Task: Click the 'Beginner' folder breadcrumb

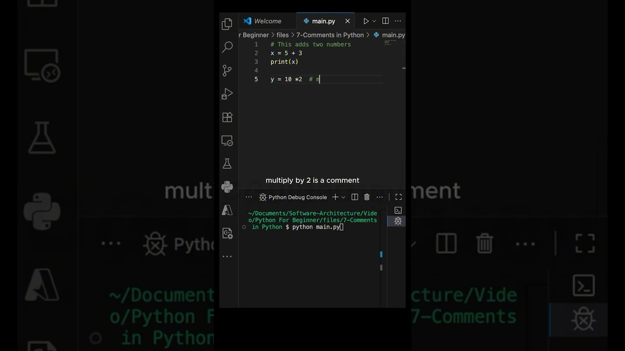Action: pos(256,35)
